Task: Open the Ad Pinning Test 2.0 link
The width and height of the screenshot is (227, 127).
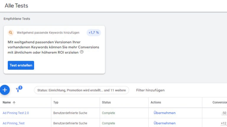Action: 16,113
